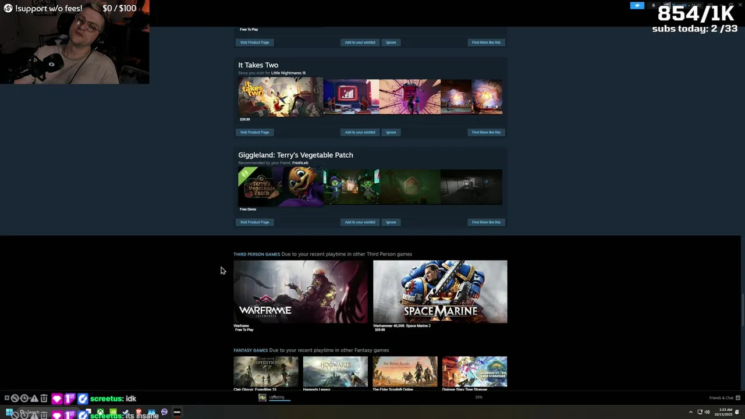
Task: Ignore the Free To Play game
Action: click(391, 42)
